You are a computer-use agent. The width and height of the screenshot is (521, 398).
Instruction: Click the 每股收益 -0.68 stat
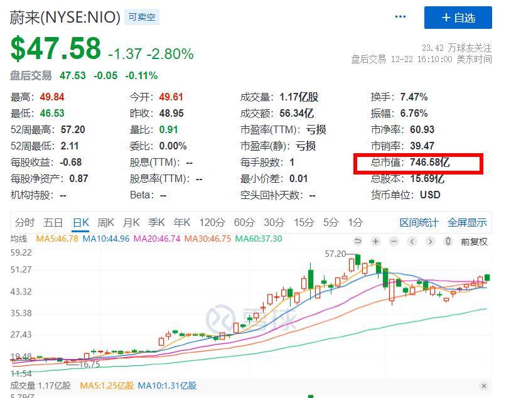pos(46,163)
